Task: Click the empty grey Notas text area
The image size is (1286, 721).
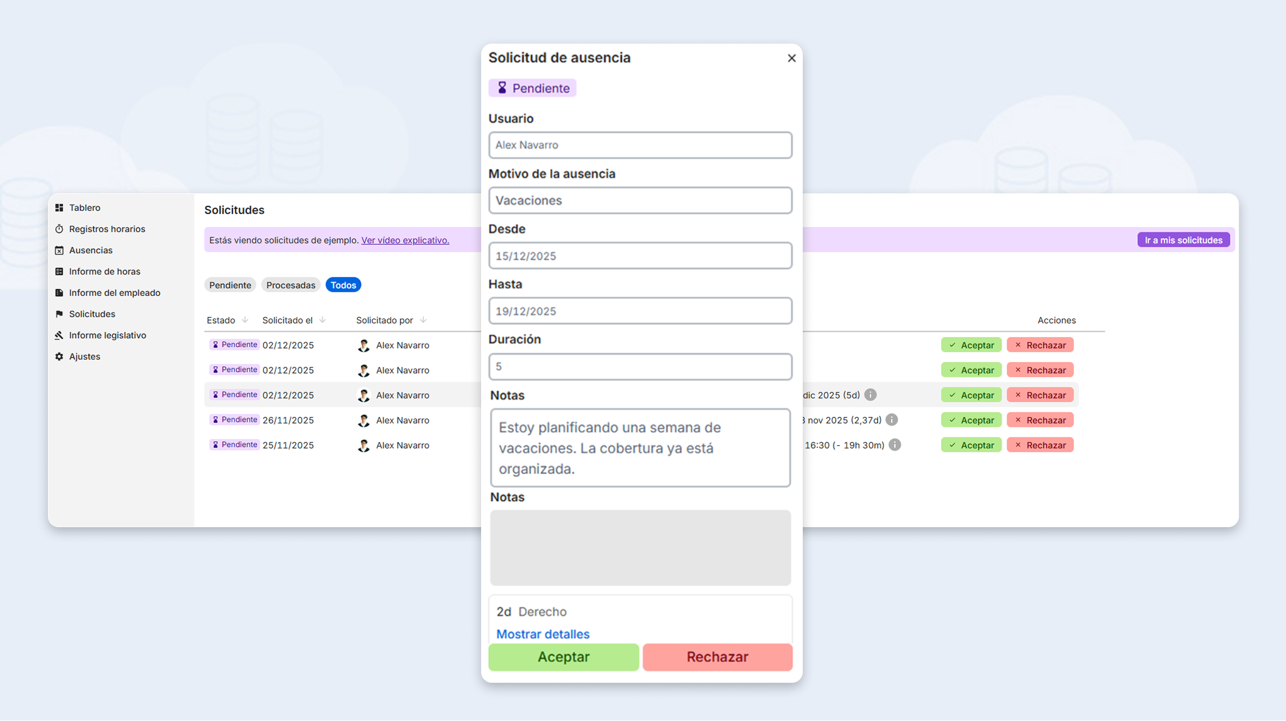Action: (x=640, y=547)
